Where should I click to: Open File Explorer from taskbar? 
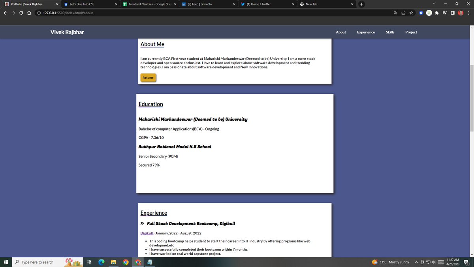113,262
